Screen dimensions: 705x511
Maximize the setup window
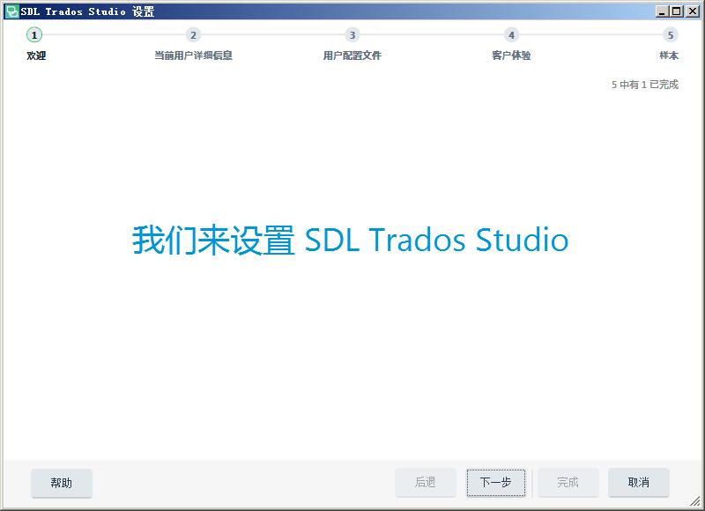(x=676, y=11)
